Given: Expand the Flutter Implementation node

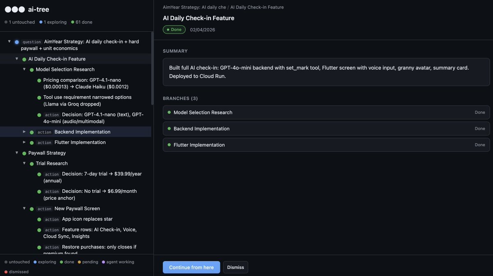Looking at the screenshot, I should click(x=24, y=142).
